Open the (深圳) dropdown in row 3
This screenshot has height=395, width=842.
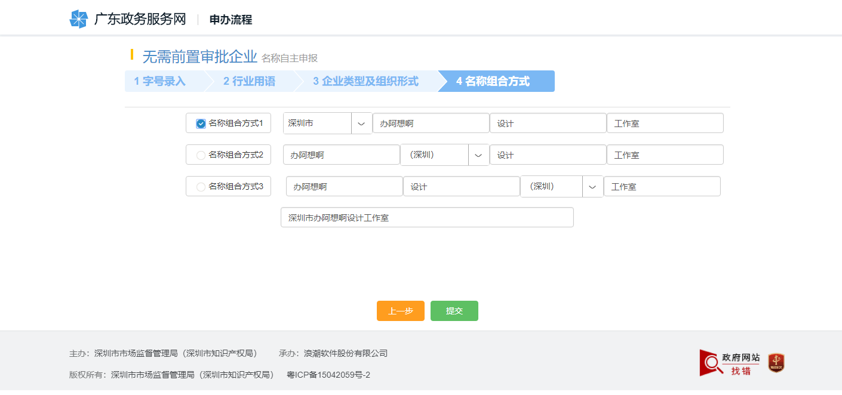coord(592,187)
